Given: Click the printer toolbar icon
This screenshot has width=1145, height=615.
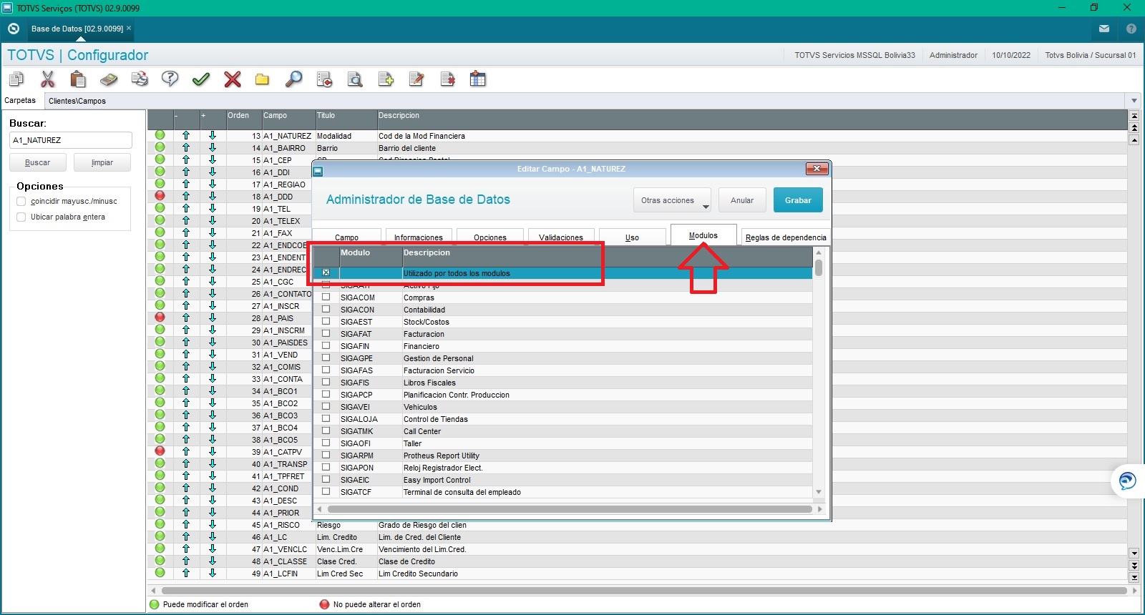Looking at the screenshot, I should tap(140, 79).
